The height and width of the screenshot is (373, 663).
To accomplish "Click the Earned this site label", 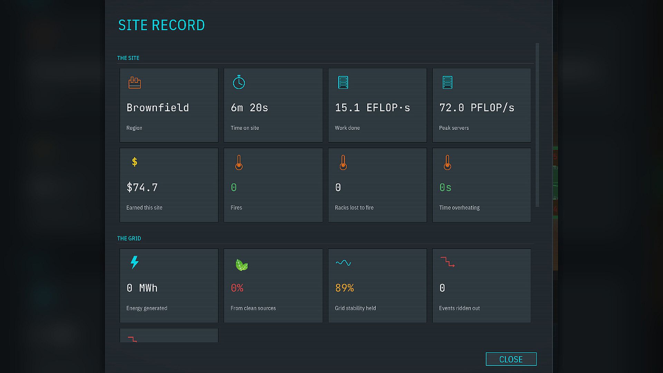I will (x=144, y=208).
